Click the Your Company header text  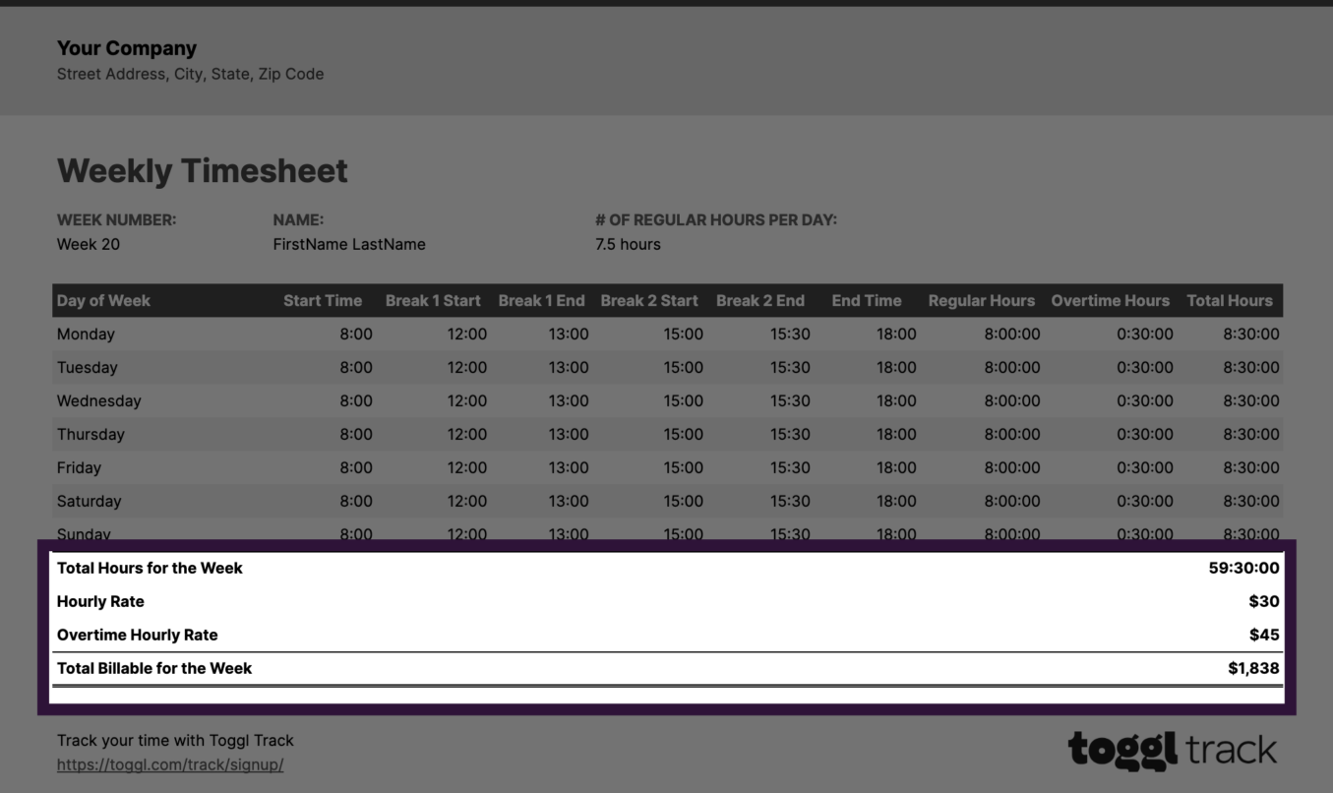[x=126, y=47]
